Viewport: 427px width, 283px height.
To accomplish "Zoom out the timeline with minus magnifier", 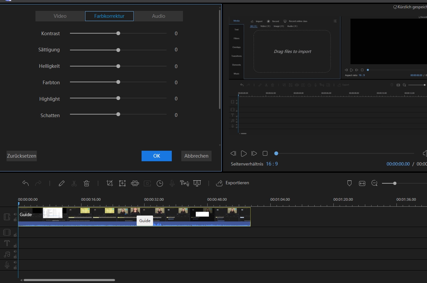I will 374,183.
